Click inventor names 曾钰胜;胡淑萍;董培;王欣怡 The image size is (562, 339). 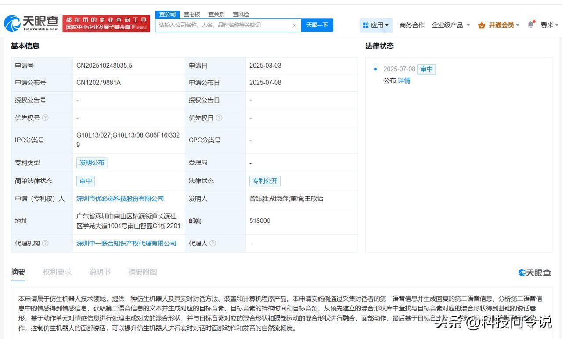286,199
